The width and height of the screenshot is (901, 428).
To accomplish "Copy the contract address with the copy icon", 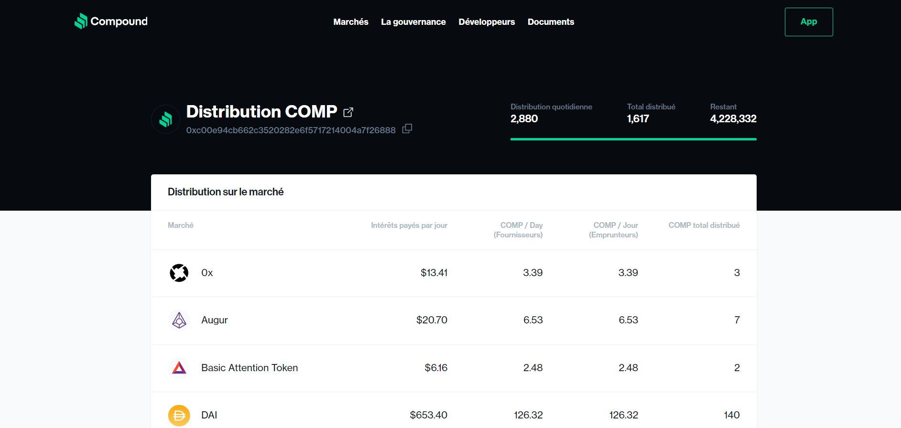I will pos(407,128).
